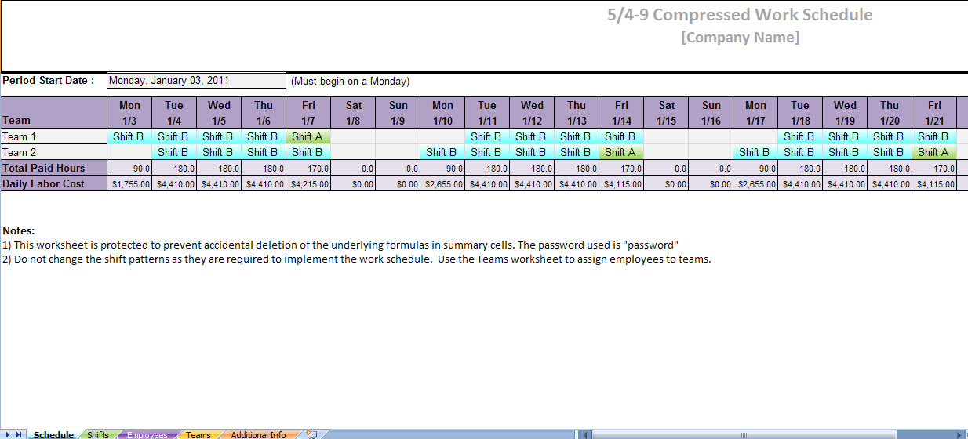
Task: Click the '90.0' paid hours under Mon 1/3
Action: point(129,168)
